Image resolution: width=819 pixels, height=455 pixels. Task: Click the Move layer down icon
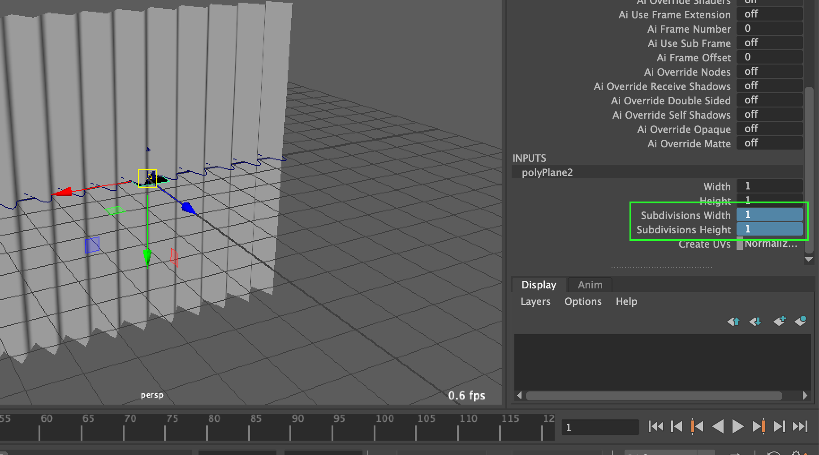(755, 322)
